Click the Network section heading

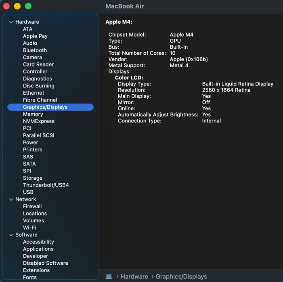25,199
